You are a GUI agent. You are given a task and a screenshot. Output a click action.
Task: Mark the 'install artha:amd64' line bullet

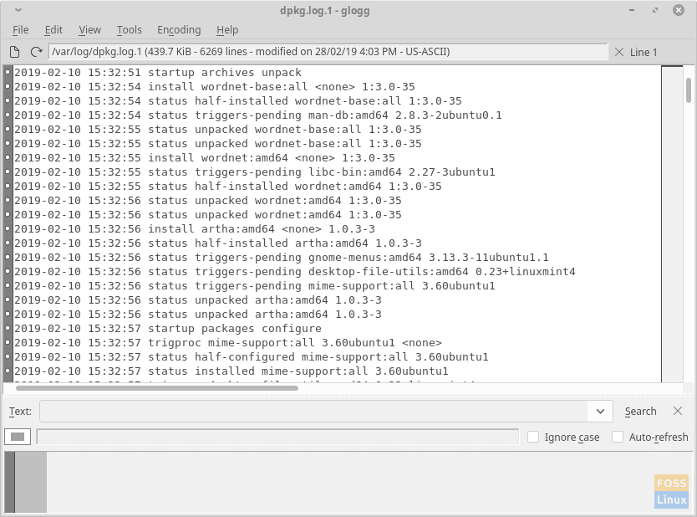(x=8, y=228)
